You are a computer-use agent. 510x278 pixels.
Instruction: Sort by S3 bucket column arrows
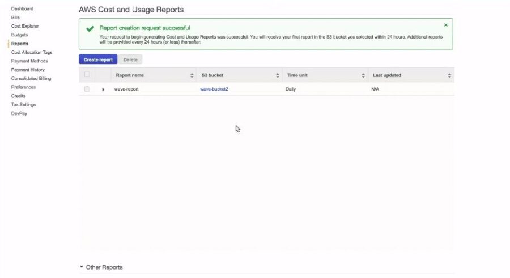click(x=278, y=75)
